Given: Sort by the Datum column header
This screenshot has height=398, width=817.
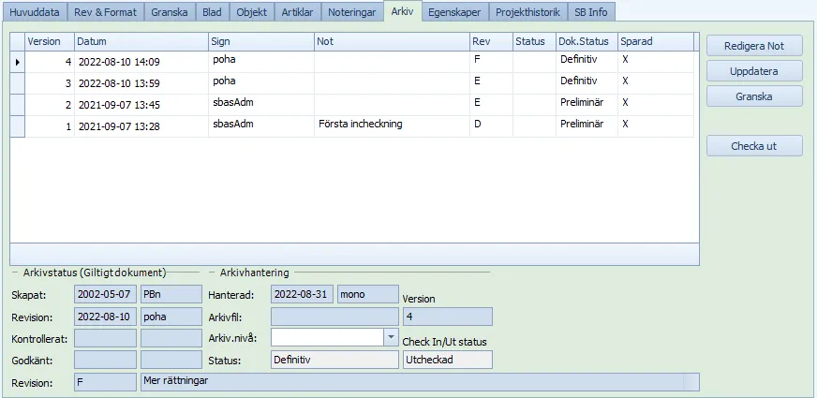Looking at the screenshot, I should point(141,42).
